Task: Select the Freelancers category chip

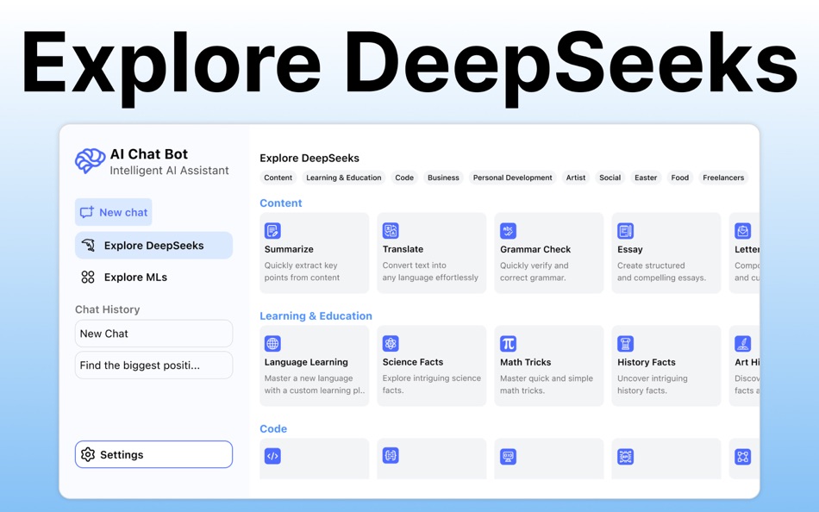Action: 723,178
